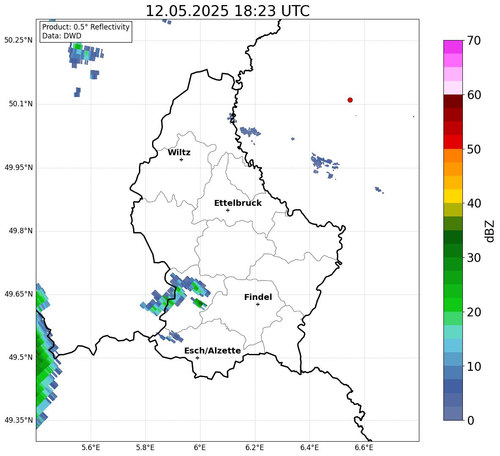
Task: Click the bright red colorbar segment near 50
Action: [x=453, y=142]
